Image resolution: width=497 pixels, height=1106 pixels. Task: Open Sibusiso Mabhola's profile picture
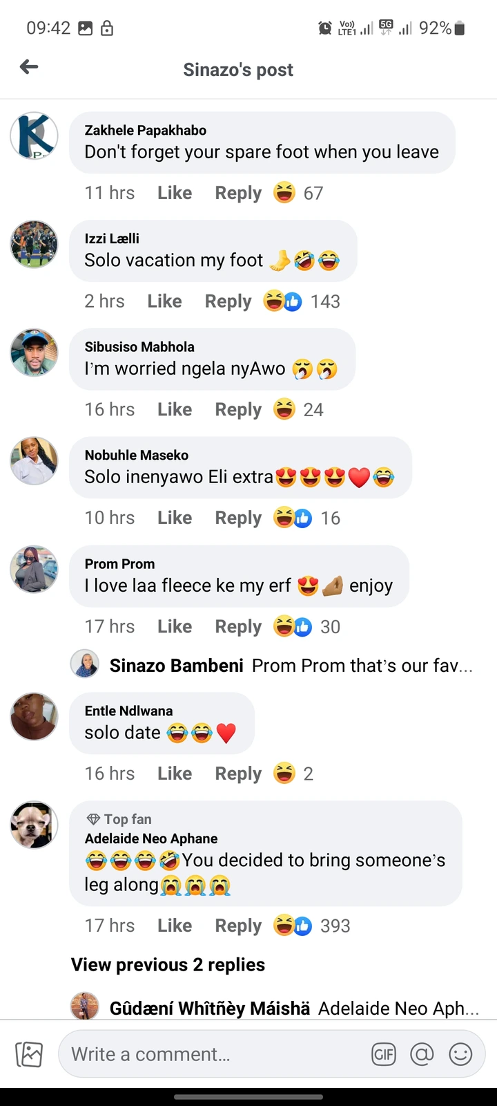pyautogui.click(x=34, y=353)
